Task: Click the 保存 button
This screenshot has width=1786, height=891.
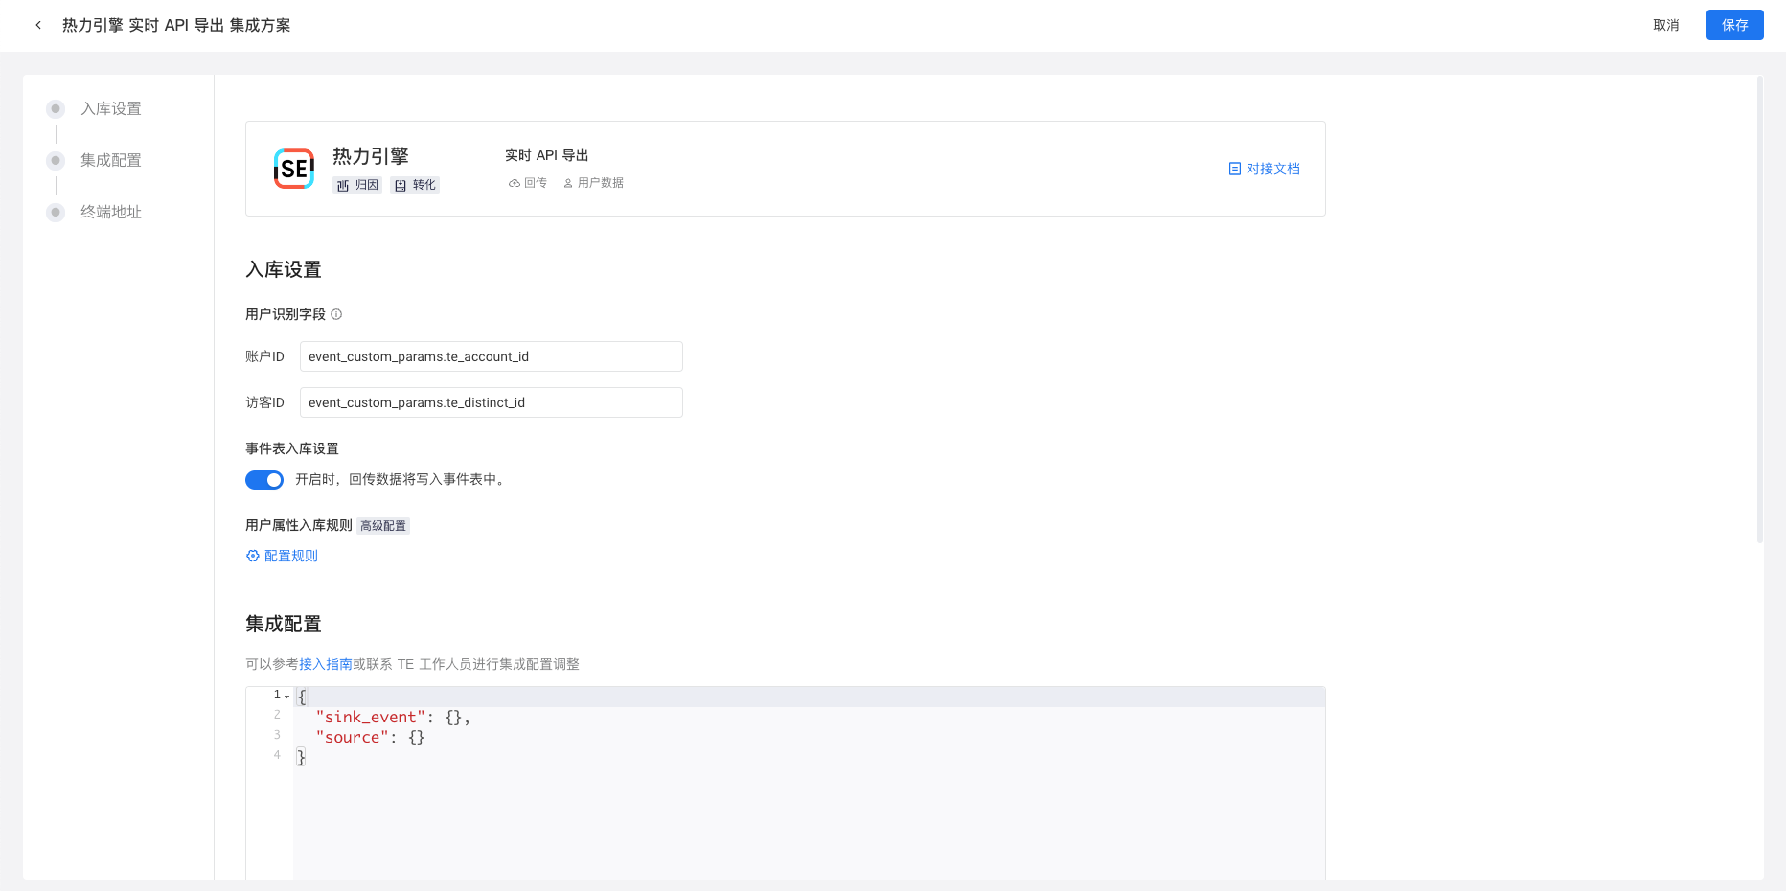Action: coord(1735,25)
